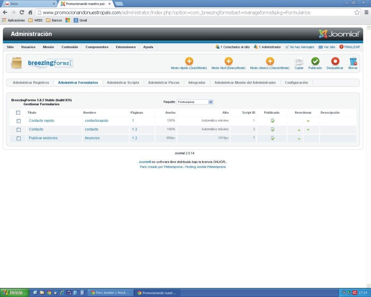
Task: Click the Anuncios name link
Action: point(92,138)
